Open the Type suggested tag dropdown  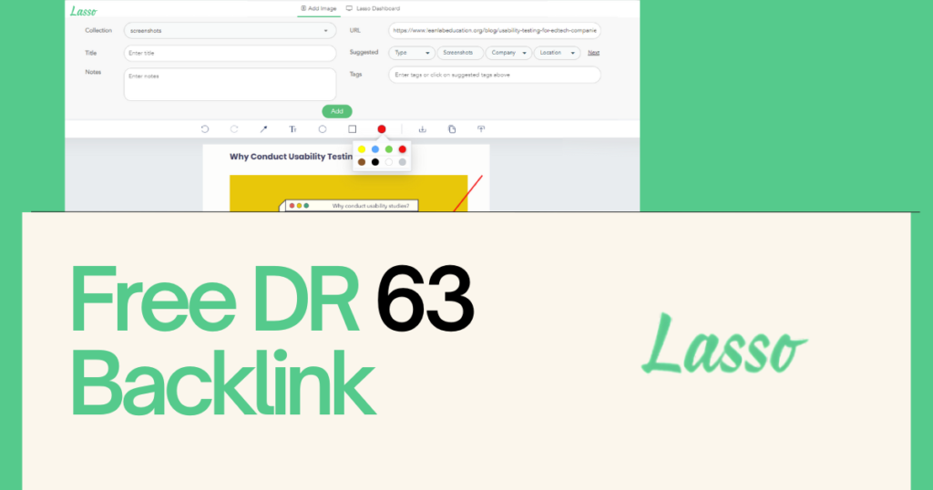tap(412, 53)
